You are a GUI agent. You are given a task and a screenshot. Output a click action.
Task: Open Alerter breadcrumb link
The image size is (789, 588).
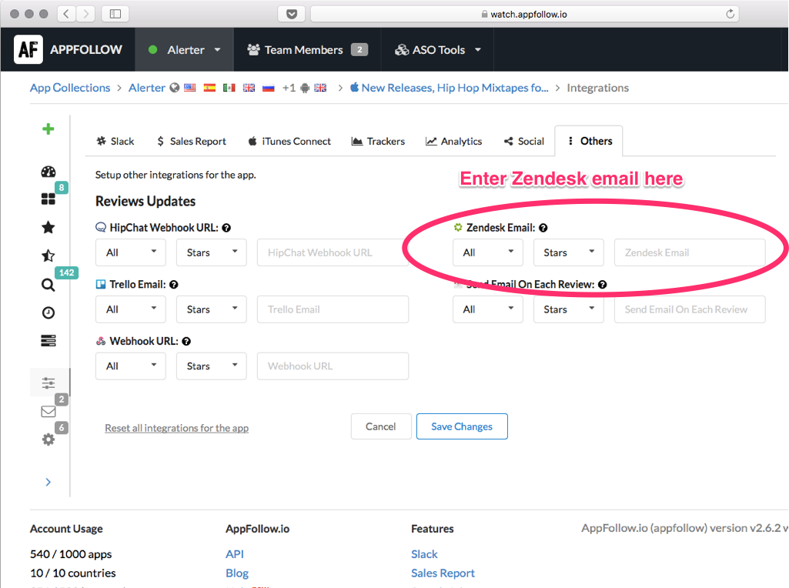point(147,88)
